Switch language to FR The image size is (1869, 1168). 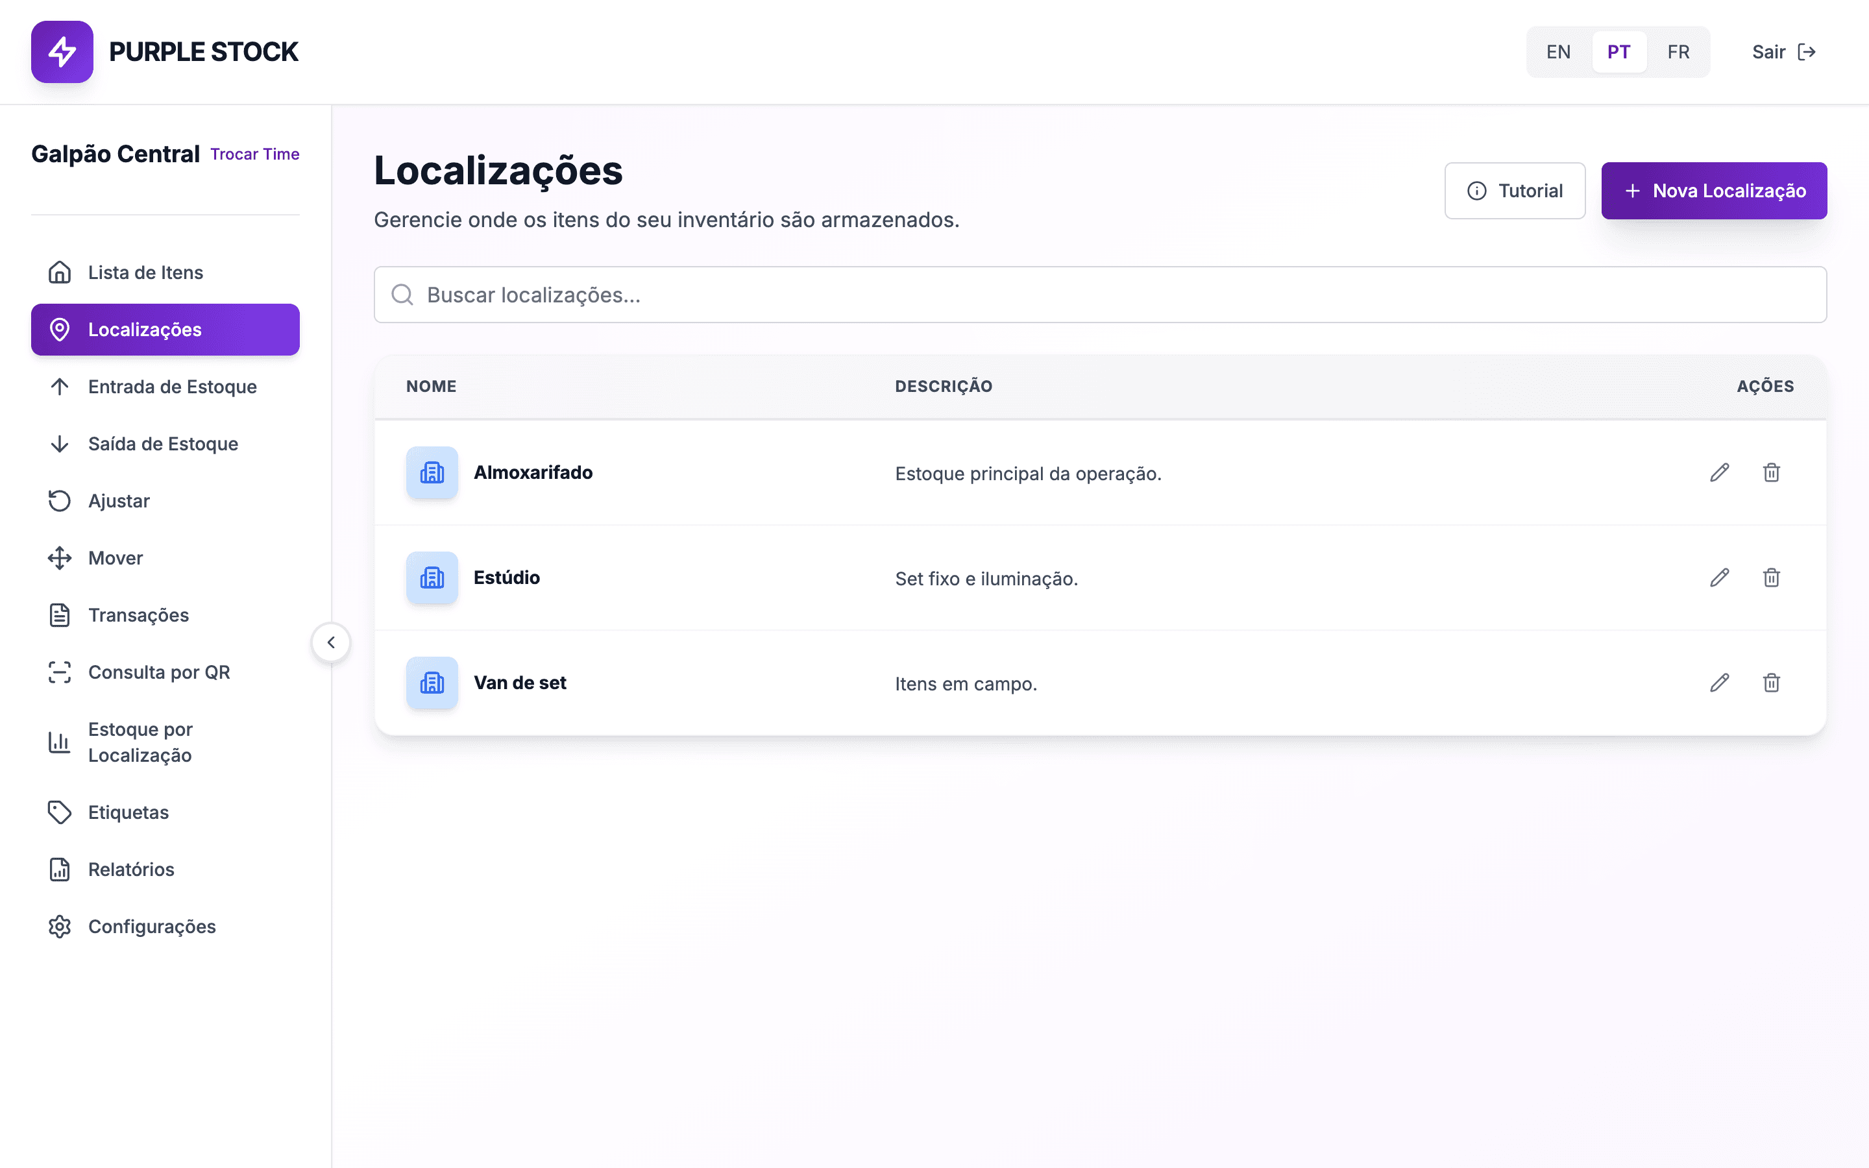coord(1678,52)
